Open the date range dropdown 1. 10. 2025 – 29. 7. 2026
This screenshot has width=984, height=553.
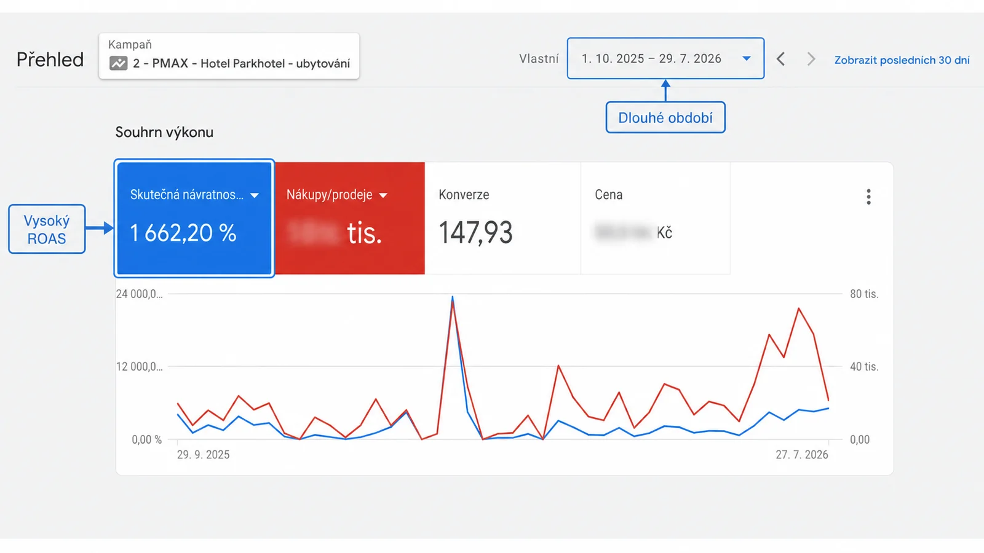[x=665, y=58]
